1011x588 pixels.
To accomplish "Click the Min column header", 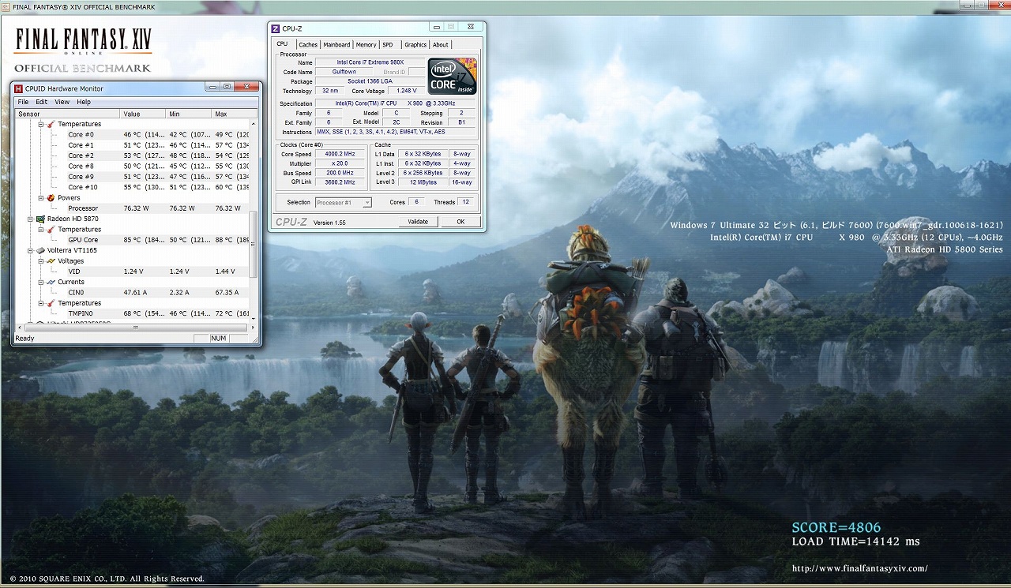I will pyautogui.click(x=189, y=114).
